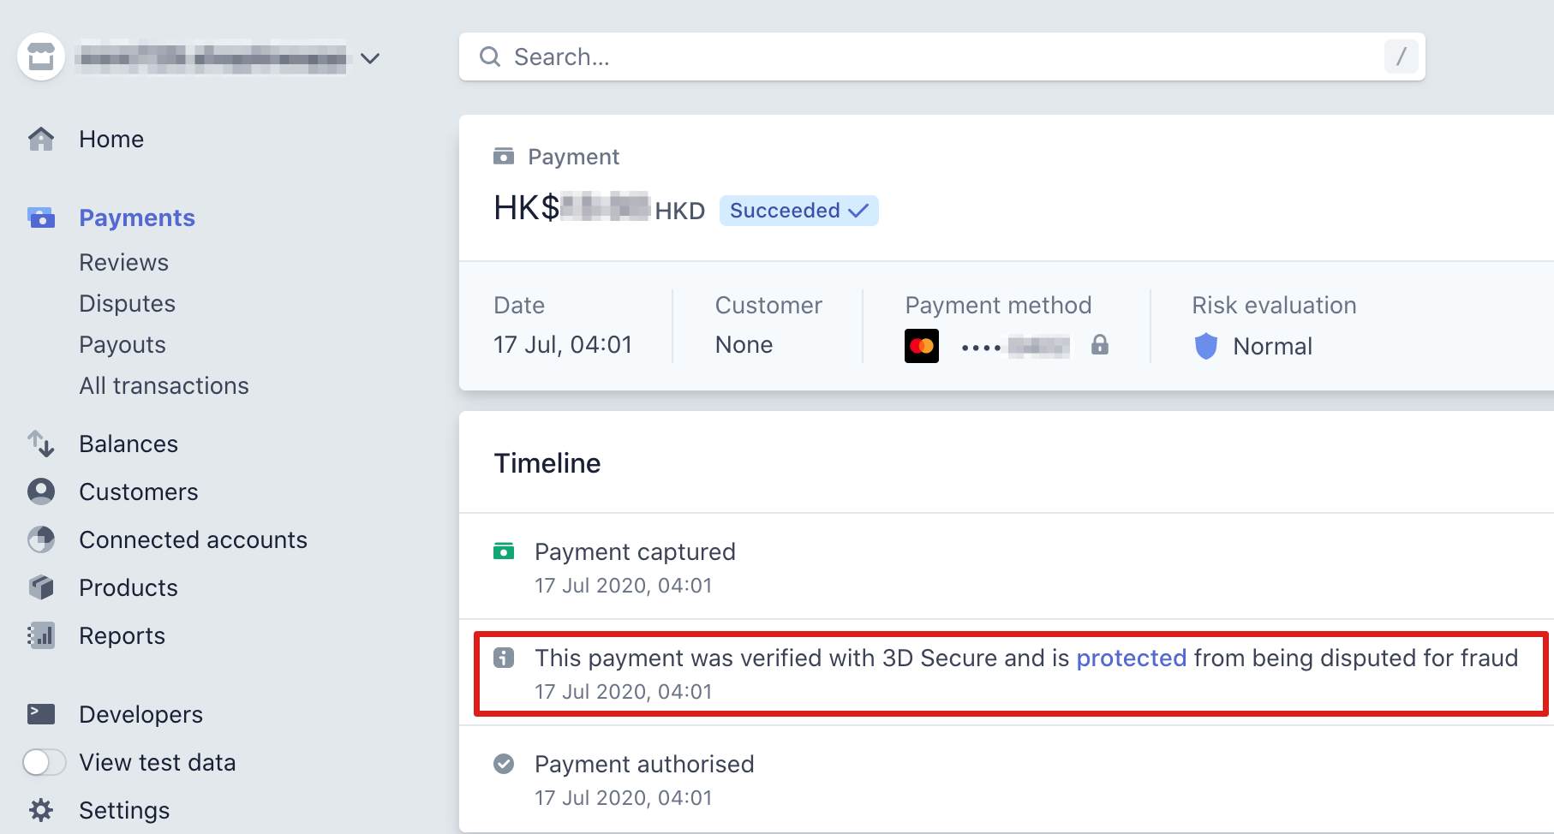Click the Balances arrows icon

coord(41,444)
